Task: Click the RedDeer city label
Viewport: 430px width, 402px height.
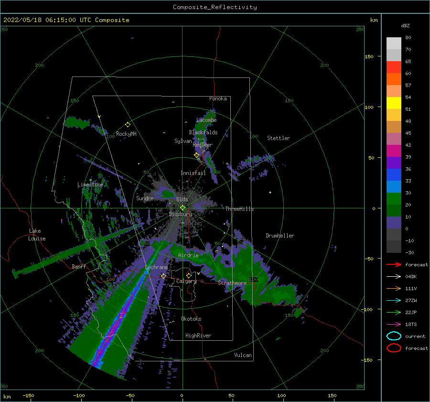Action: point(203,145)
